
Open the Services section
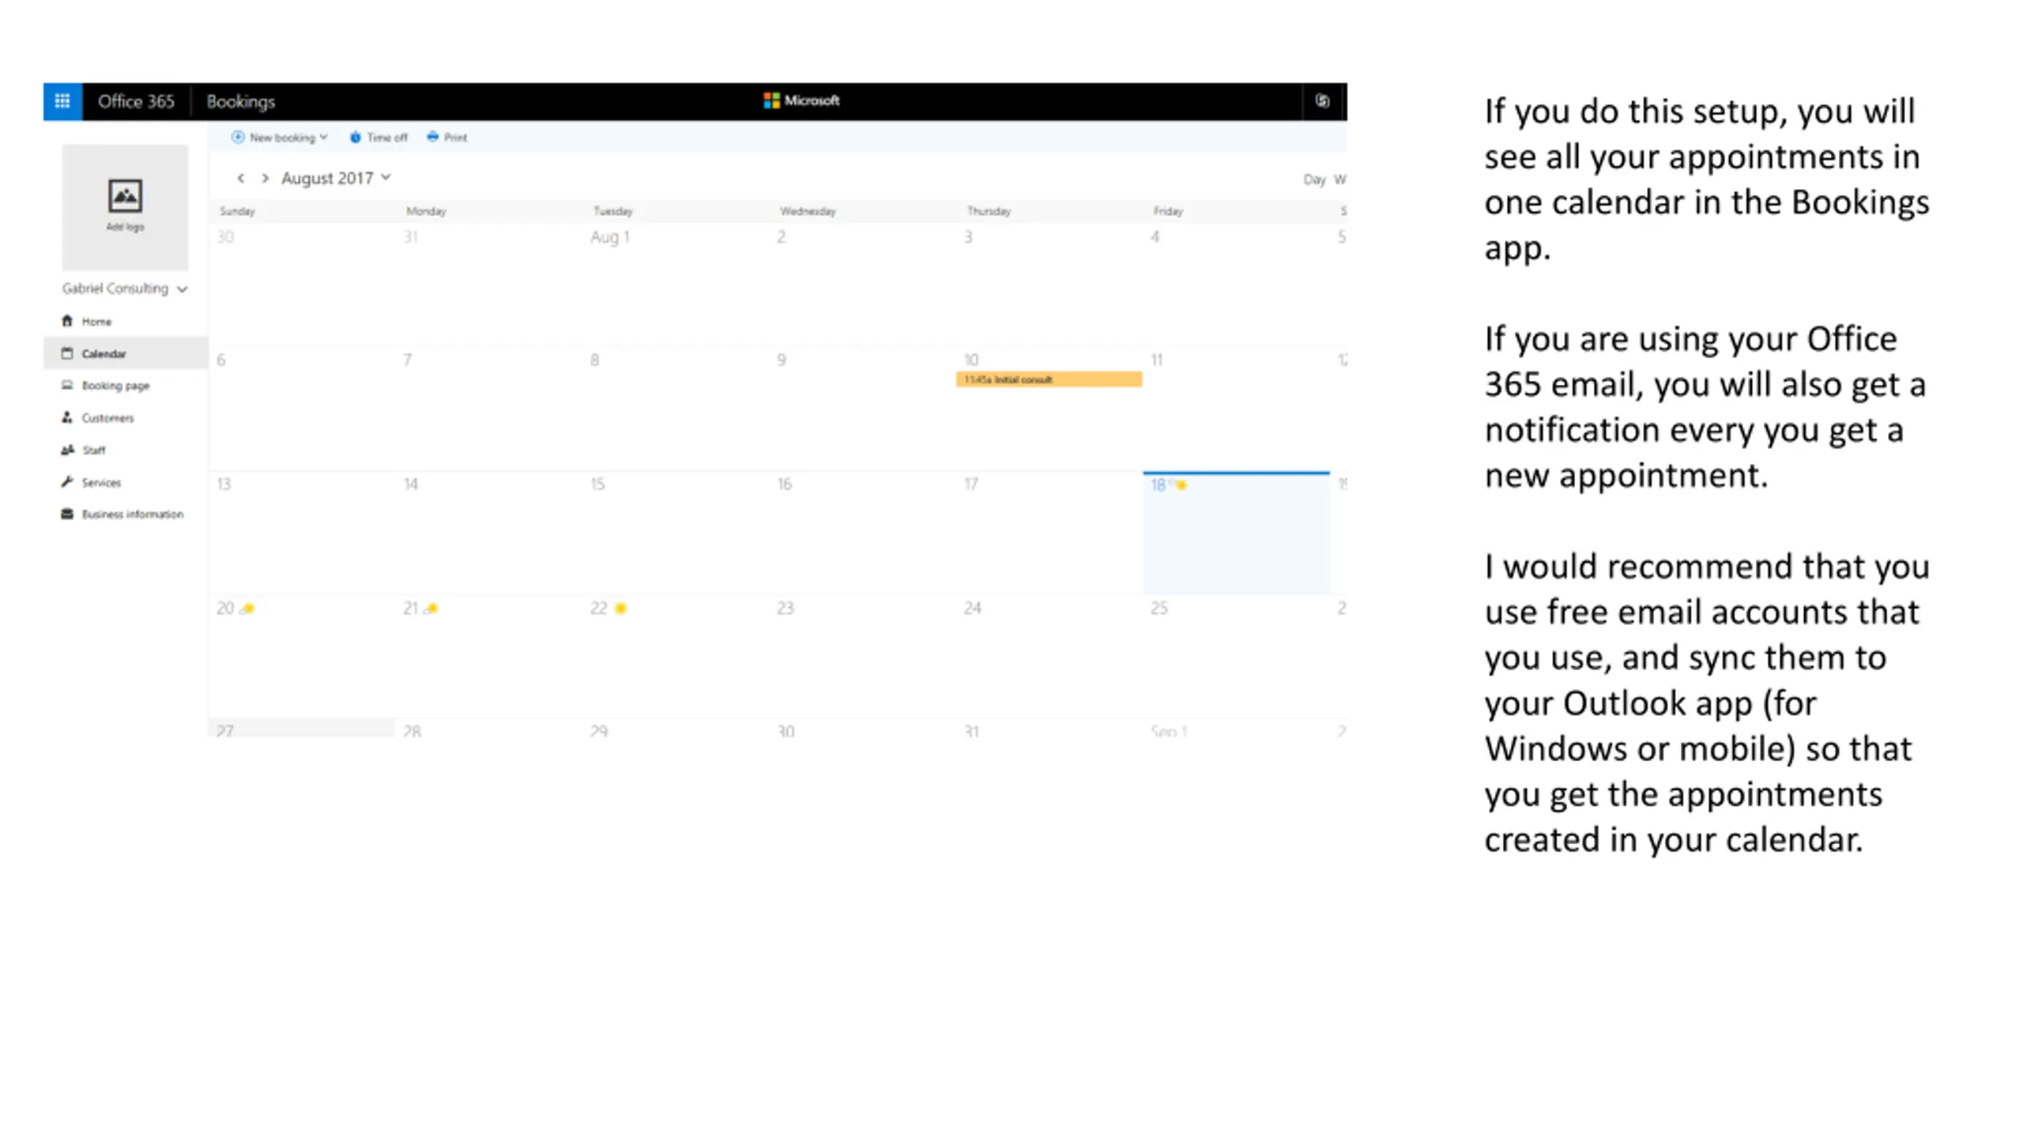(x=101, y=483)
